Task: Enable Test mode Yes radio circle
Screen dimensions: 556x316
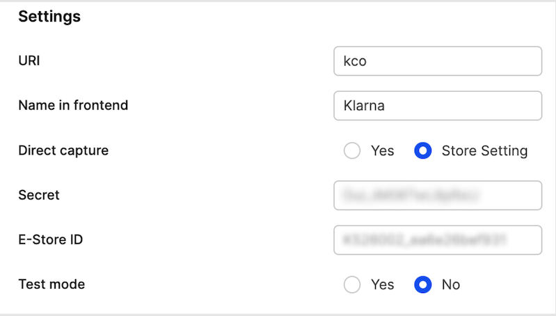Action: [352, 285]
